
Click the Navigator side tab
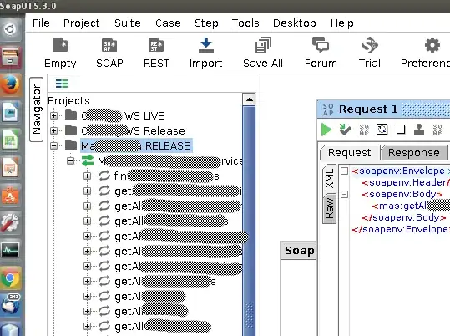37,109
